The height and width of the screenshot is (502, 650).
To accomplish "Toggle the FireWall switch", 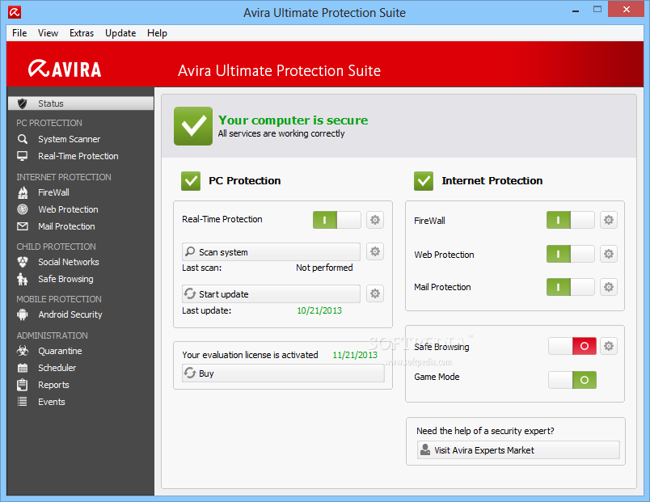I will tap(571, 220).
